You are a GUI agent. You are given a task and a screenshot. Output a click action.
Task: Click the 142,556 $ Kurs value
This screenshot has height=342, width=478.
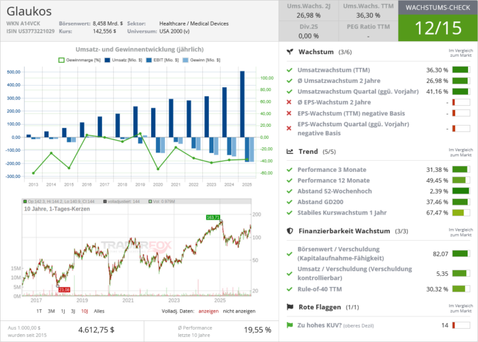(105, 31)
